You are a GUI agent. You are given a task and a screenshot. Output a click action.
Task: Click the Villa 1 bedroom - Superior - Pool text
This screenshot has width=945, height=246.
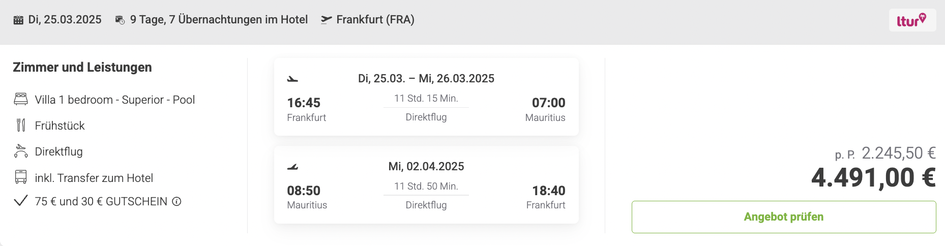pyautogui.click(x=115, y=100)
